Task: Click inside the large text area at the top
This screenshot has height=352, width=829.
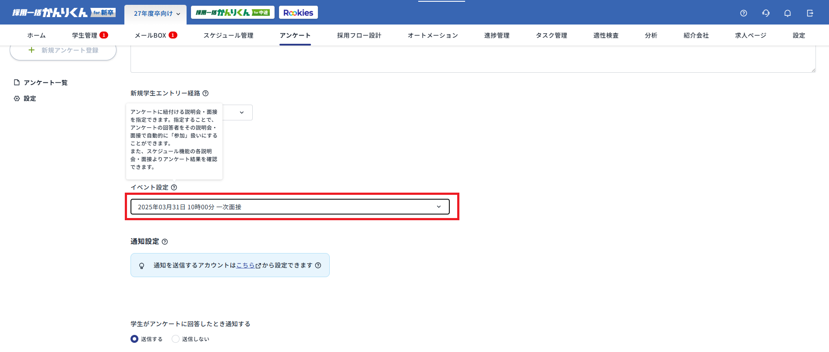Action: [473, 60]
